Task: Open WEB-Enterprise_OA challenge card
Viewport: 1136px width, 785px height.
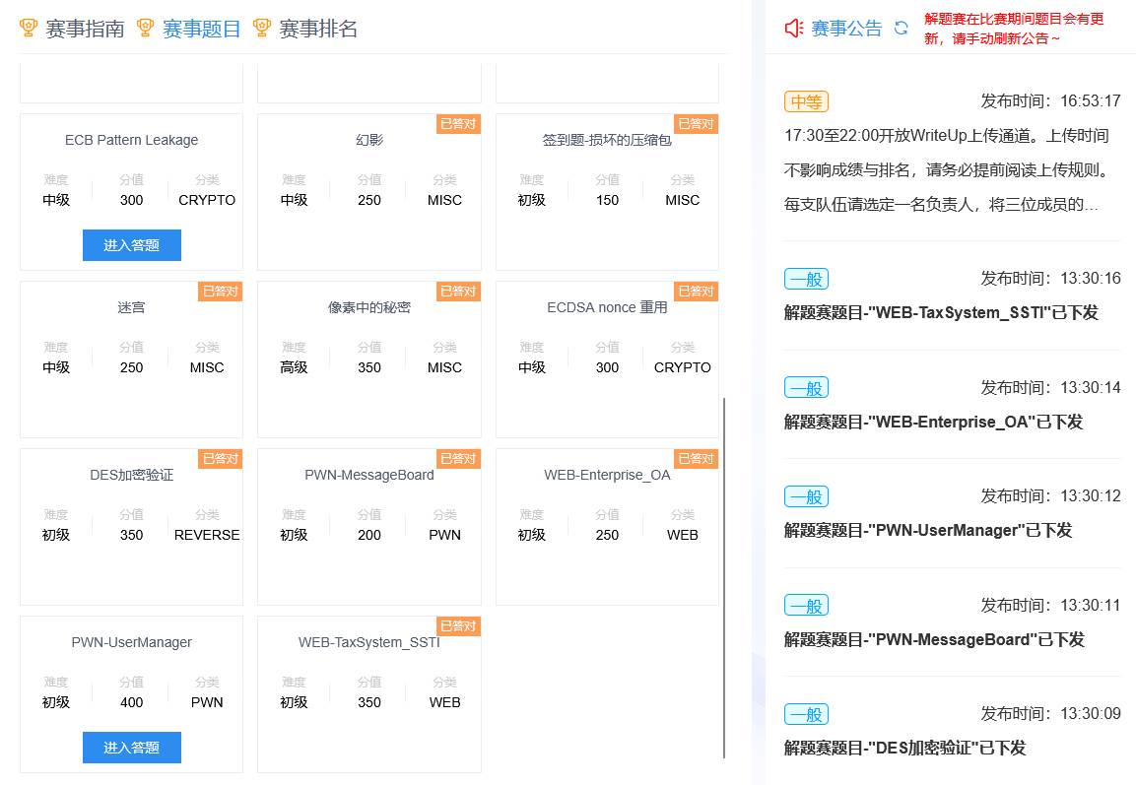Action: (607, 527)
